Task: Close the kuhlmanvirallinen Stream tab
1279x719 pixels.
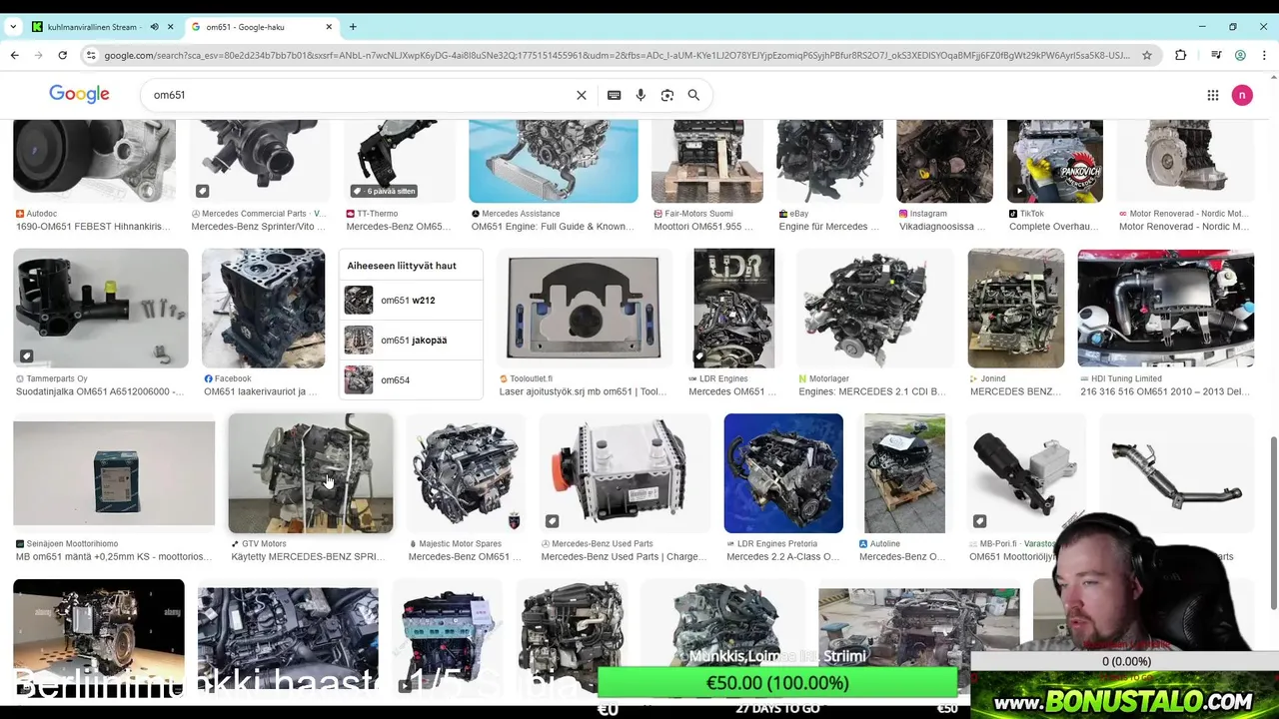Action: coord(170,27)
